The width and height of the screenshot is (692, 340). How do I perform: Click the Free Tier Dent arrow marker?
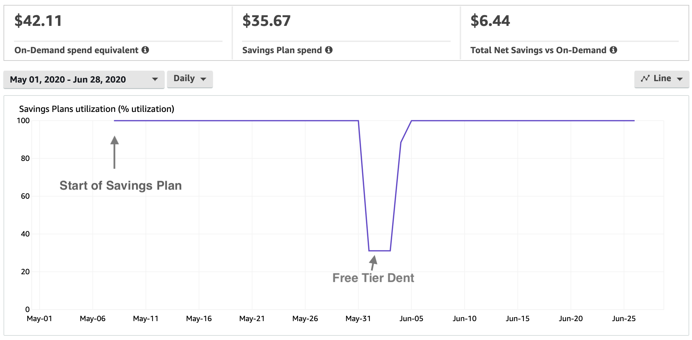pyautogui.click(x=373, y=263)
